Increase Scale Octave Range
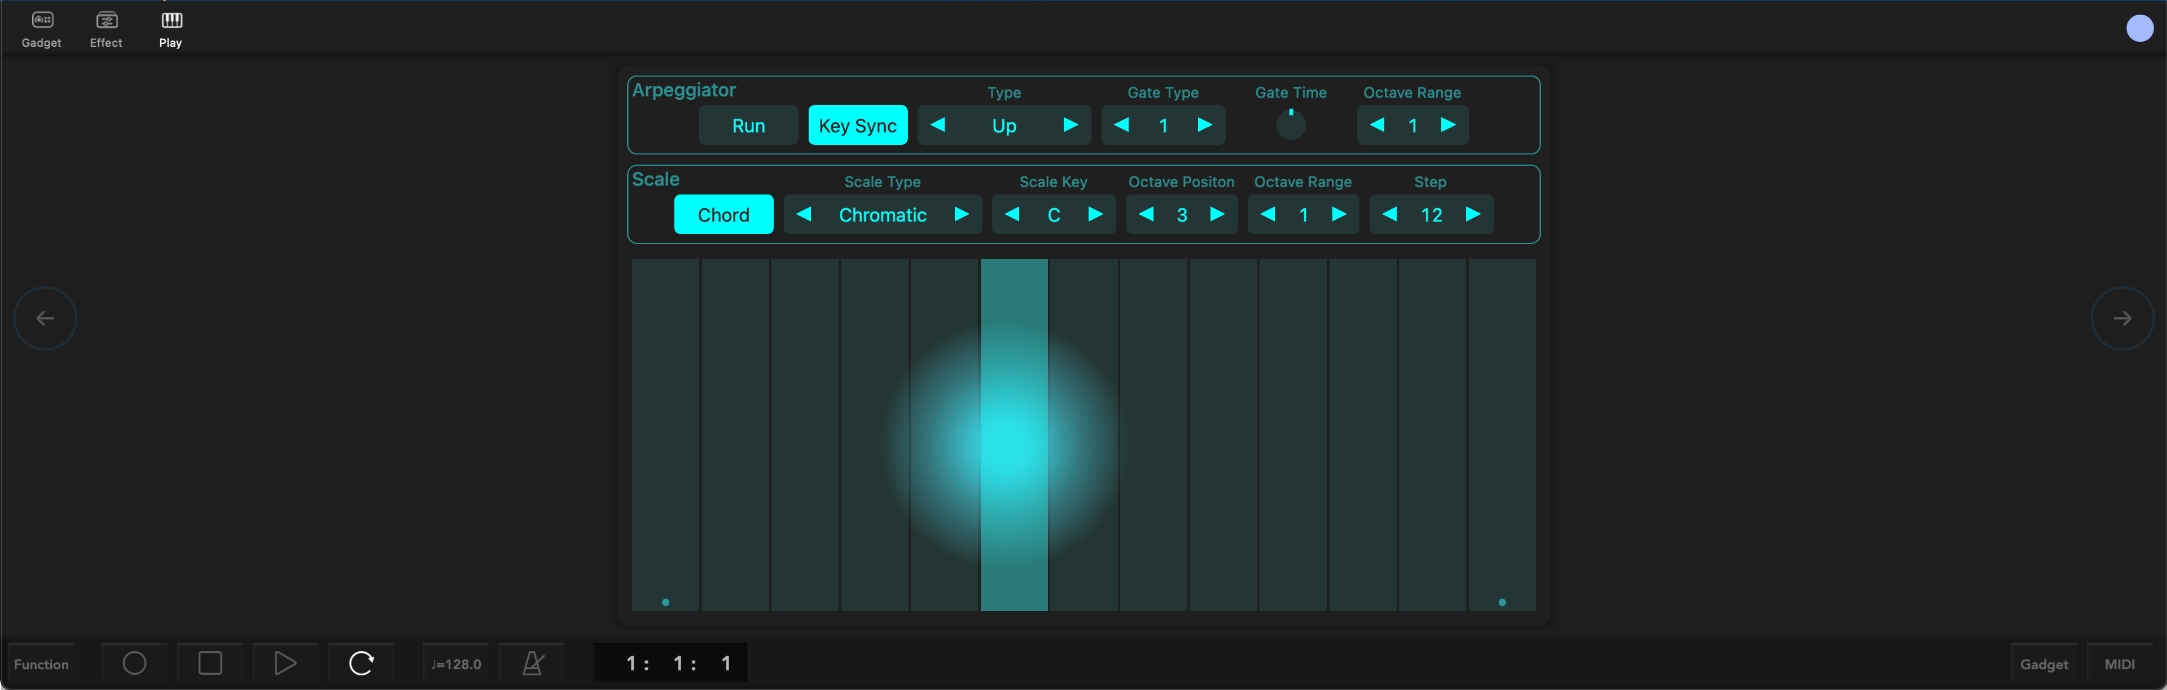Image resolution: width=2167 pixels, height=690 pixels. [x=1339, y=214]
